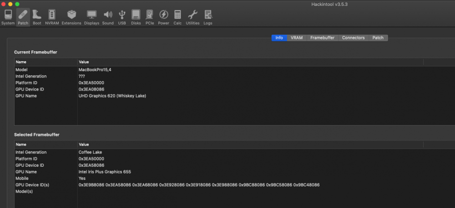Select the Coffee Lake generation value
This screenshot has height=208, width=455.
pos(90,152)
